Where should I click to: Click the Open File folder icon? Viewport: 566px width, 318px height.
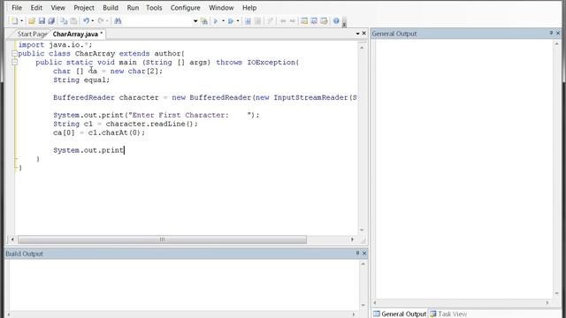32,21
